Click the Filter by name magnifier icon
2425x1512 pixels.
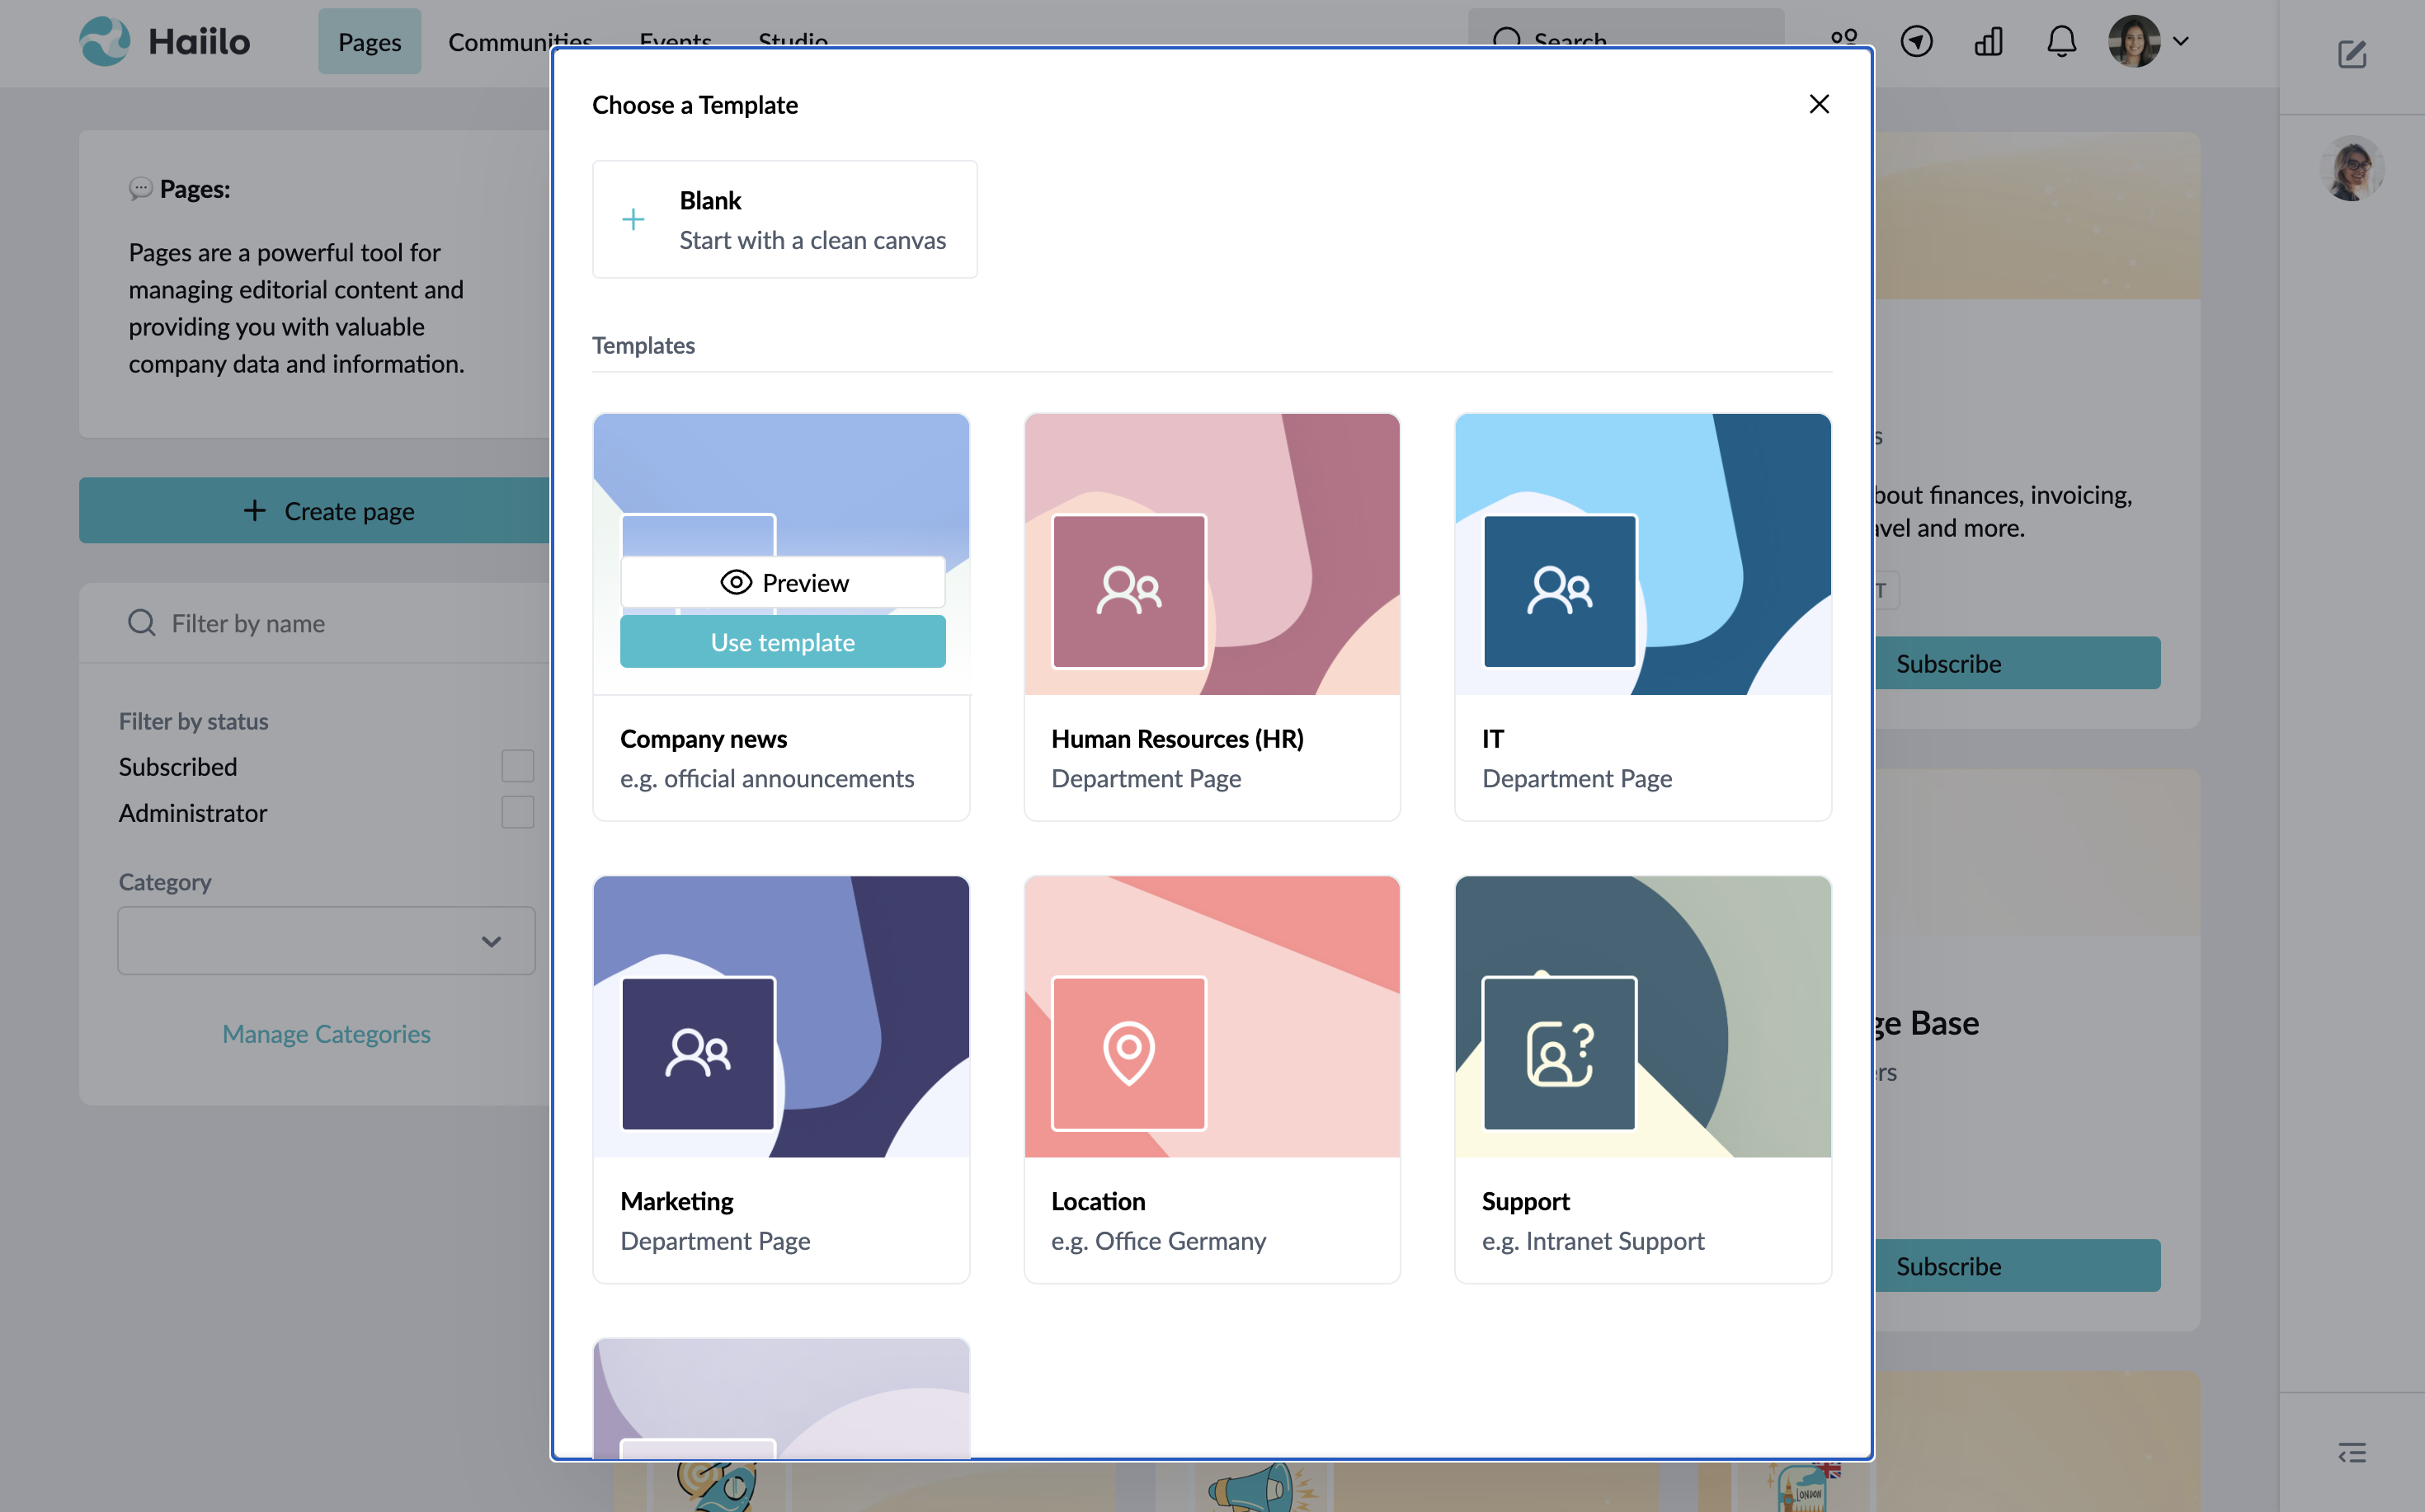(x=141, y=623)
